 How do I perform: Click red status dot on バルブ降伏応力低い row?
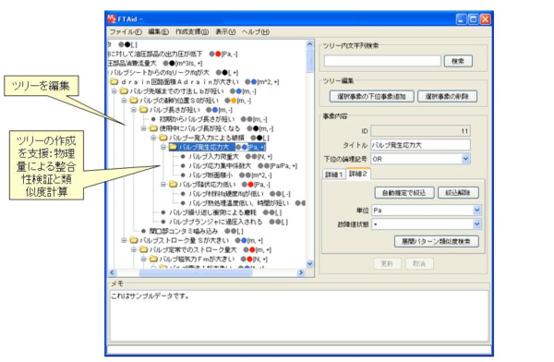(251, 185)
